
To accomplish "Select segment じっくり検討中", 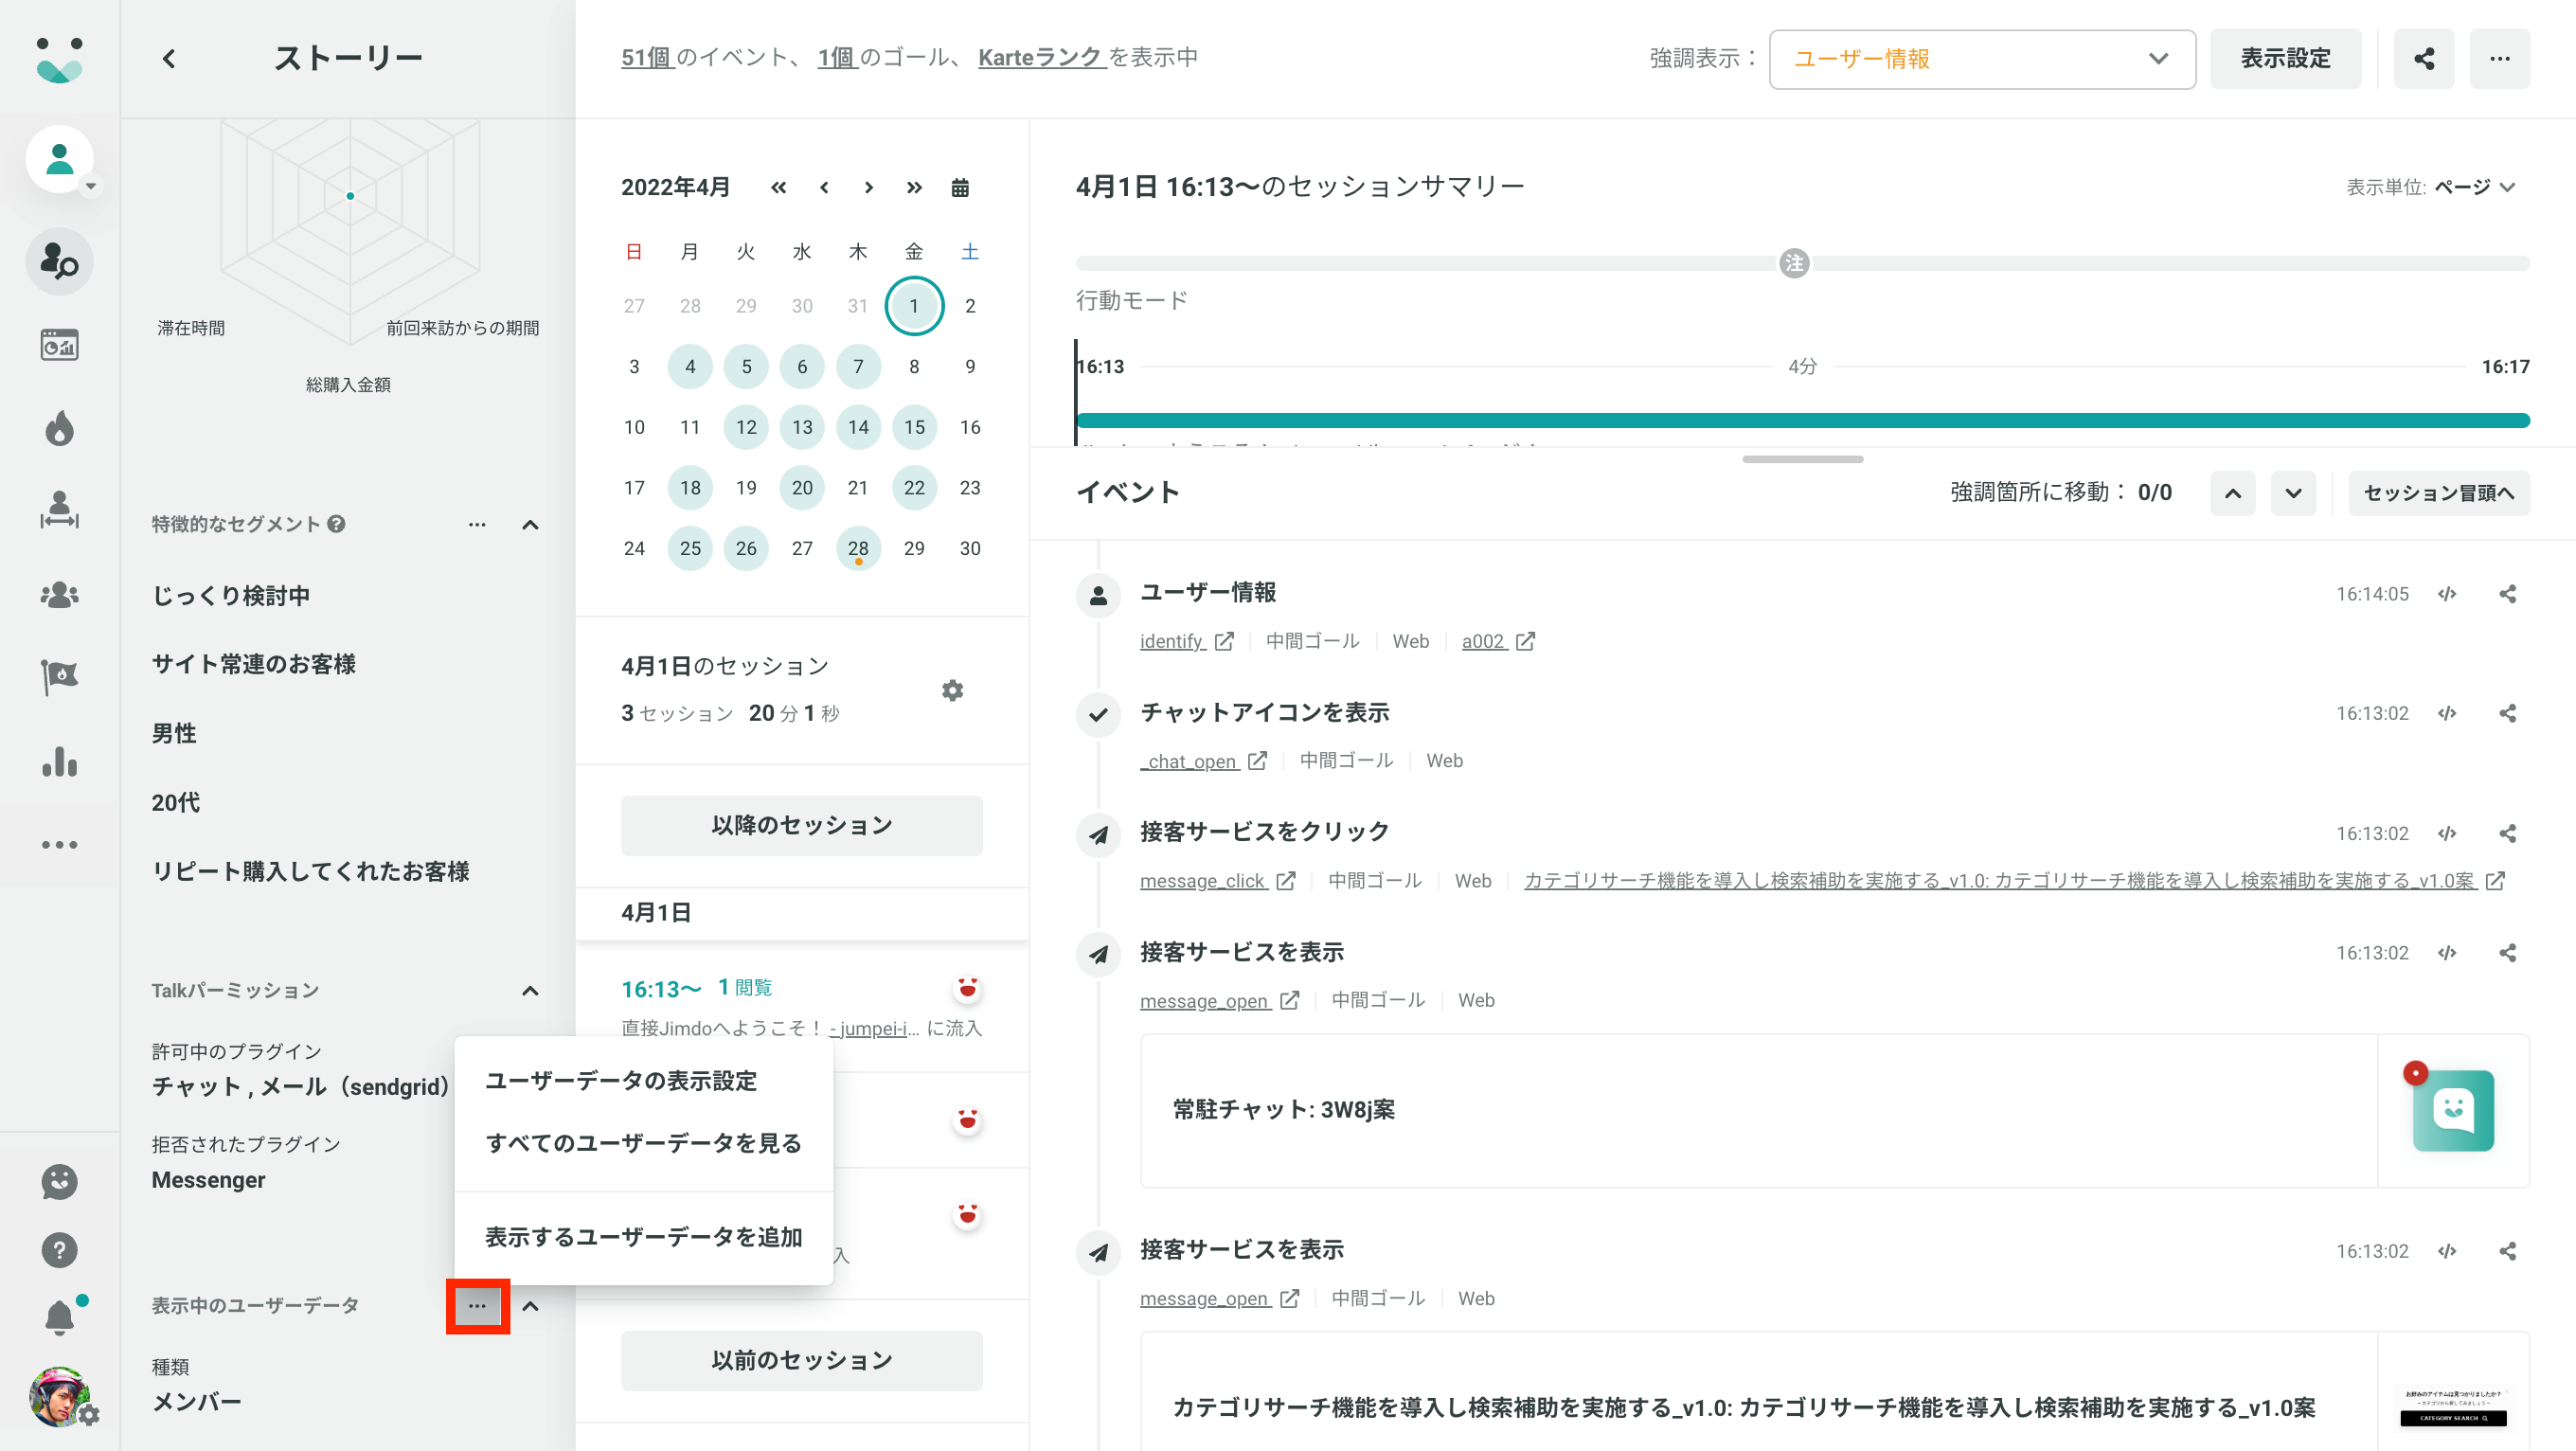I will [x=231, y=595].
